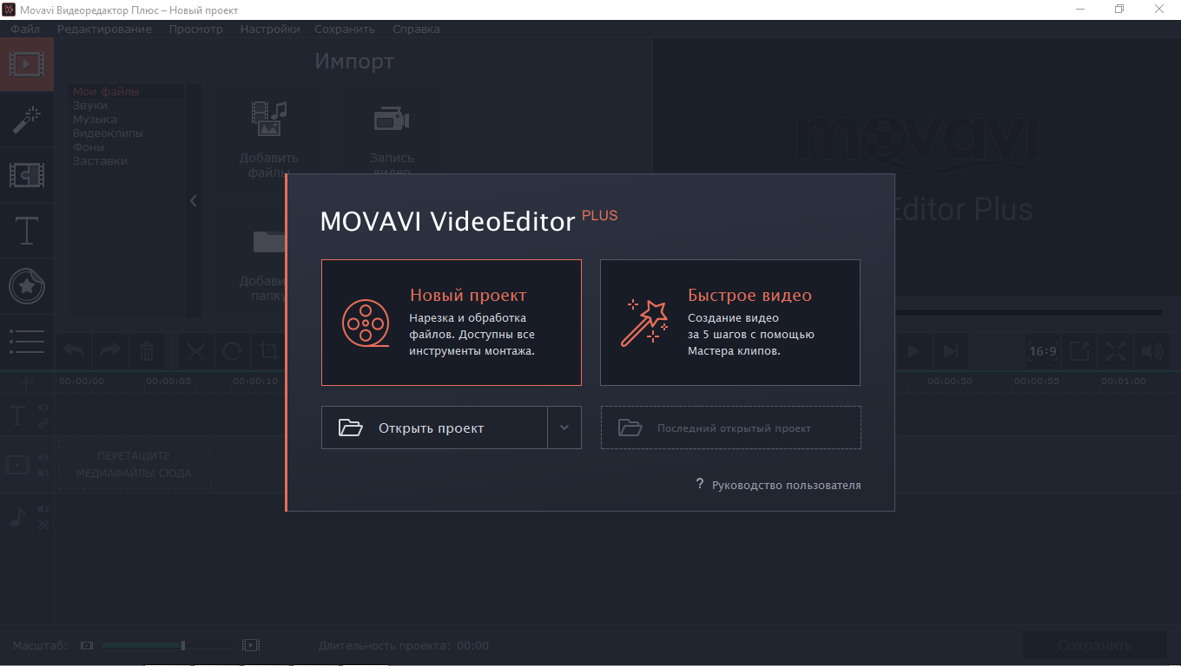Toggle video track visibility eye
1181x666 pixels.
[43, 457]
